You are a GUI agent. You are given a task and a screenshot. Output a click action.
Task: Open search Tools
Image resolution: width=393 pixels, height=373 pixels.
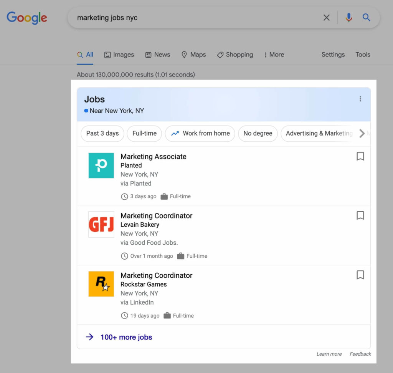point(363,55)
